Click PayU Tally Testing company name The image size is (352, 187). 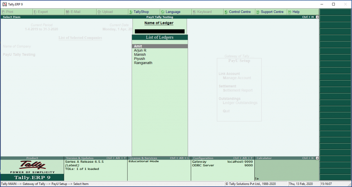[x=19, y=54]
